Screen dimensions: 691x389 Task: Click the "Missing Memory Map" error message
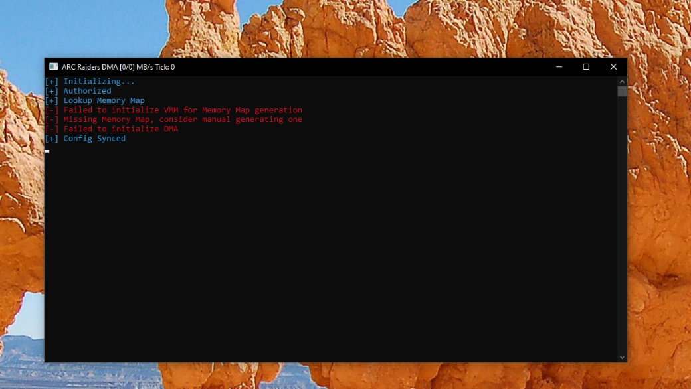[183, 119]
